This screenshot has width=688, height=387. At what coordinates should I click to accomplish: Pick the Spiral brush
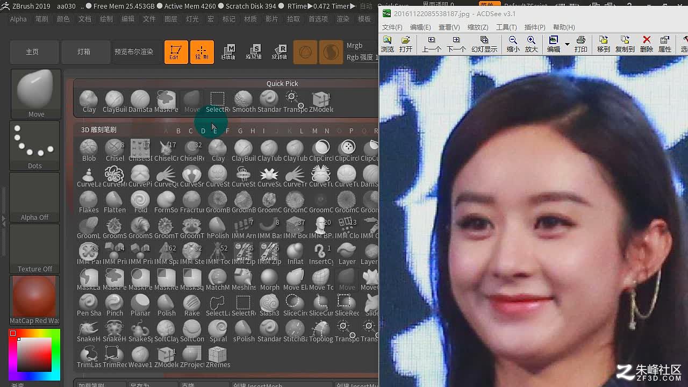218,331
